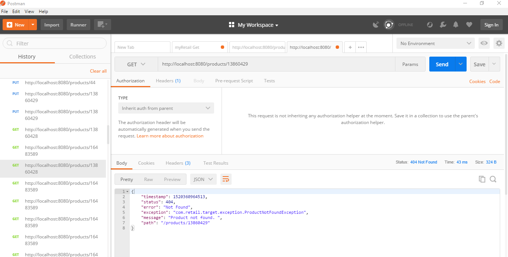
Task: Switch to the request Headers (1) tab
Action: point(168,80)
